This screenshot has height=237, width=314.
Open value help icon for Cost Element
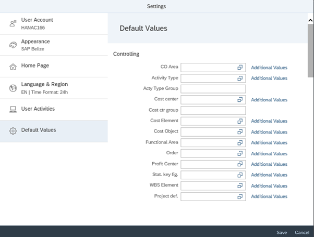pos(240,121)
